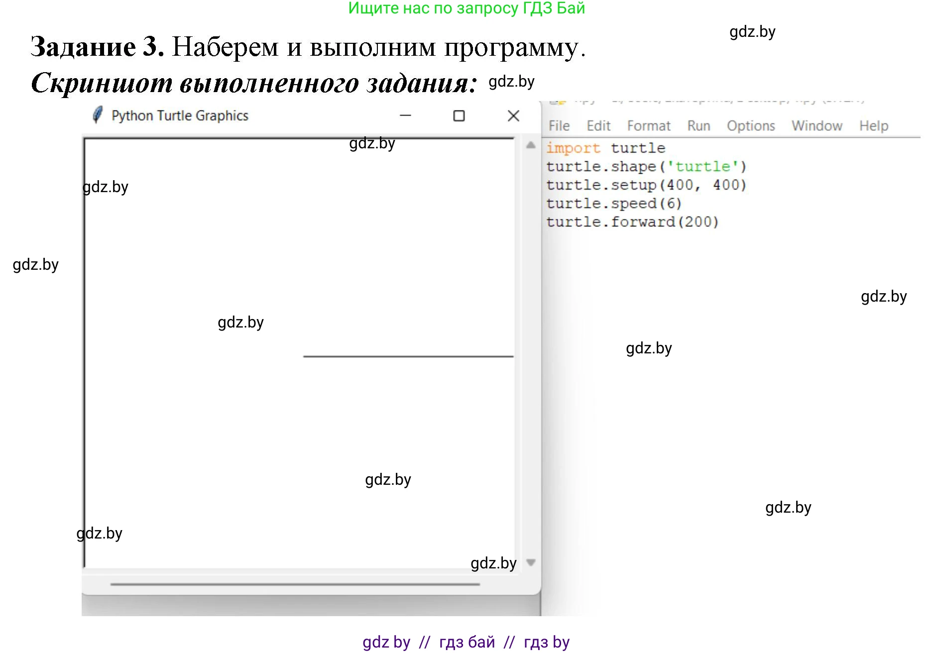This screenshot has height=653, width=934.
Task: Open the Edit menu
Action: 598,126
